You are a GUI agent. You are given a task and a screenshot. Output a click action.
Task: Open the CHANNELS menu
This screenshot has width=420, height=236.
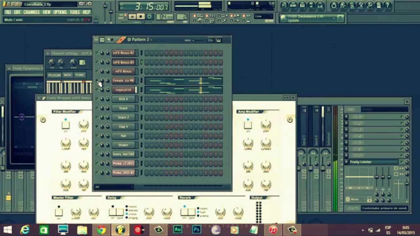tap(31, 12)
